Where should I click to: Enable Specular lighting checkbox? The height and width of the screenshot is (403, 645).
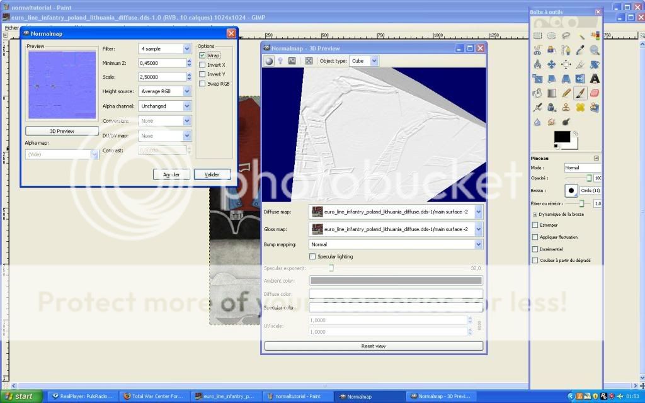tap(312, 256)
